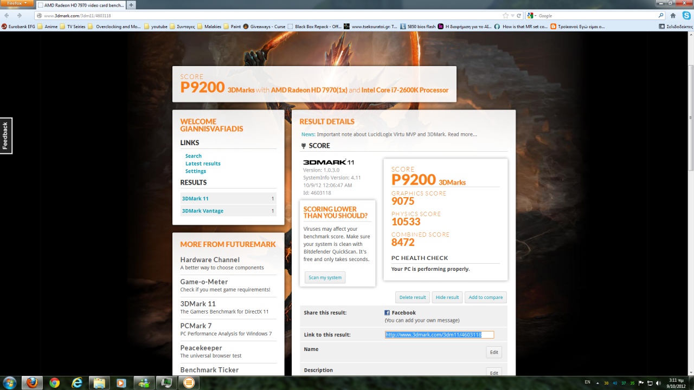
Task: Open How is that MR set co... bookmark
Action: [521, 26]
